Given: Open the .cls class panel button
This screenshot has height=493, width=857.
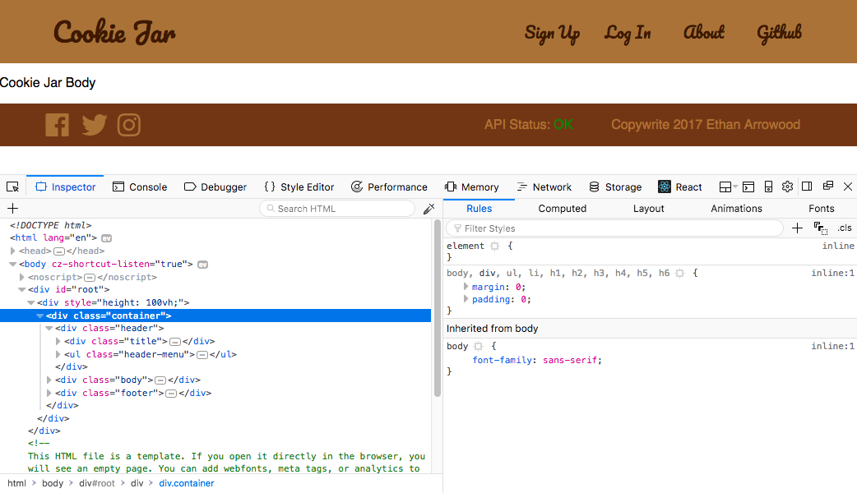Looking at the screenshot, I should tap(845, 228).
